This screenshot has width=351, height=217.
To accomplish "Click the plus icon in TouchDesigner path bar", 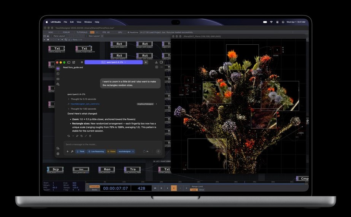I will [x=59, y=40].
